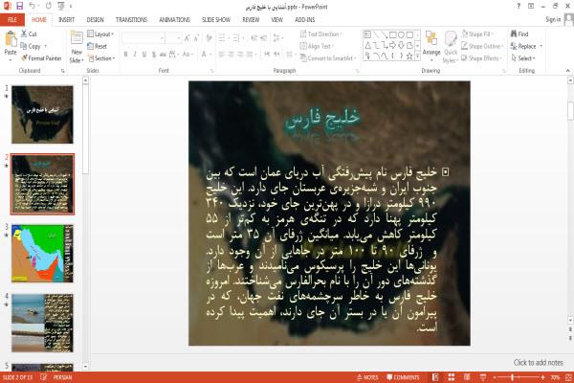Select the star shape in Shapes gallery

pos(409,56)
